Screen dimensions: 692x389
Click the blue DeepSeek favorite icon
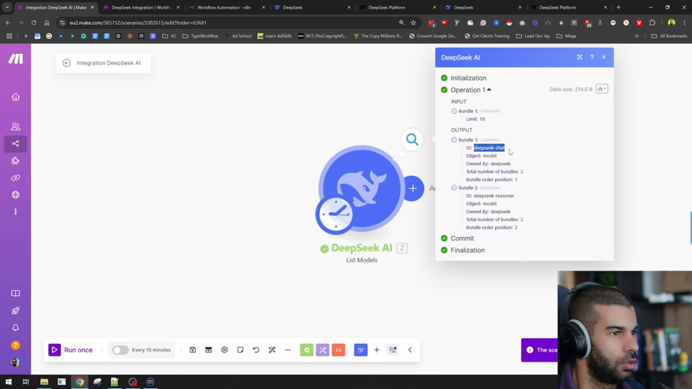coord(361,350)
